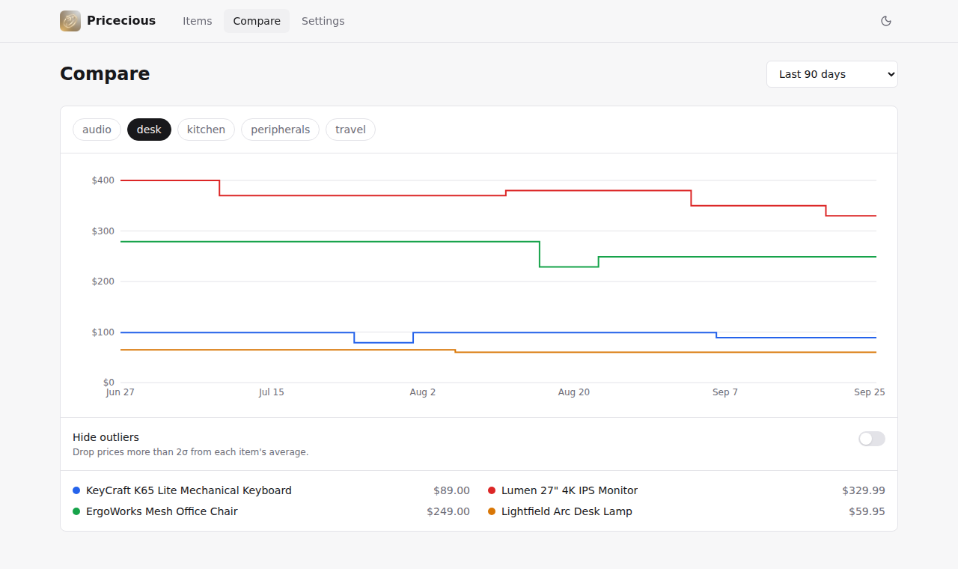Click the Sep 7 date label

click(x=725, y=392)
